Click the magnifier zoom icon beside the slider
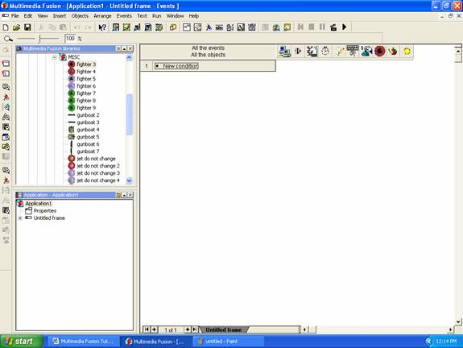Image resolution: width=463 pixels, height=348 pixels. (8, 39)
